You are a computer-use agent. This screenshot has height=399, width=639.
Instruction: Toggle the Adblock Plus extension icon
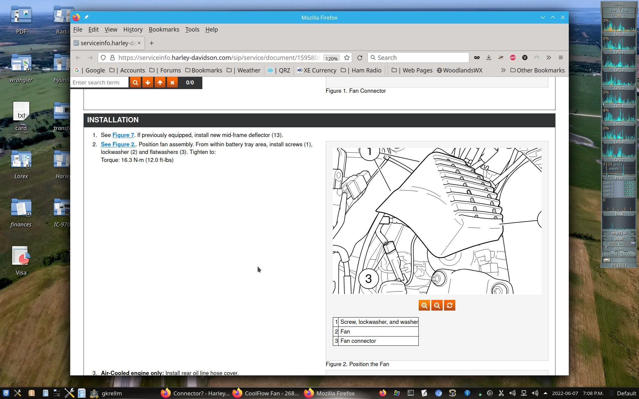point(513,58)
